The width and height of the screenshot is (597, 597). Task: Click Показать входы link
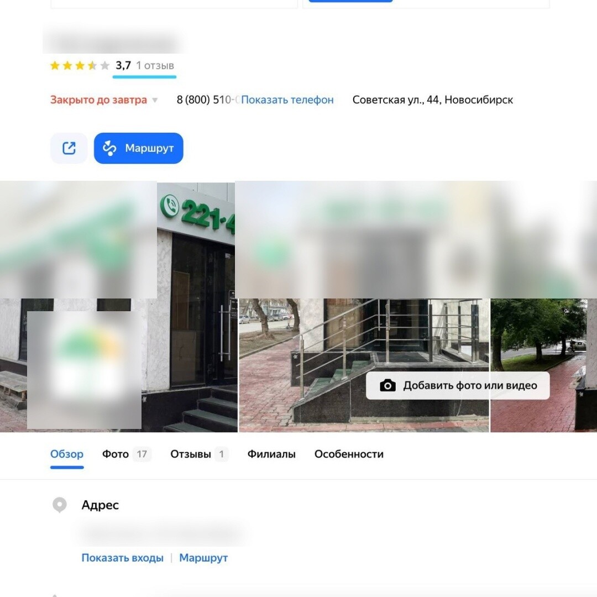point(123,558)
